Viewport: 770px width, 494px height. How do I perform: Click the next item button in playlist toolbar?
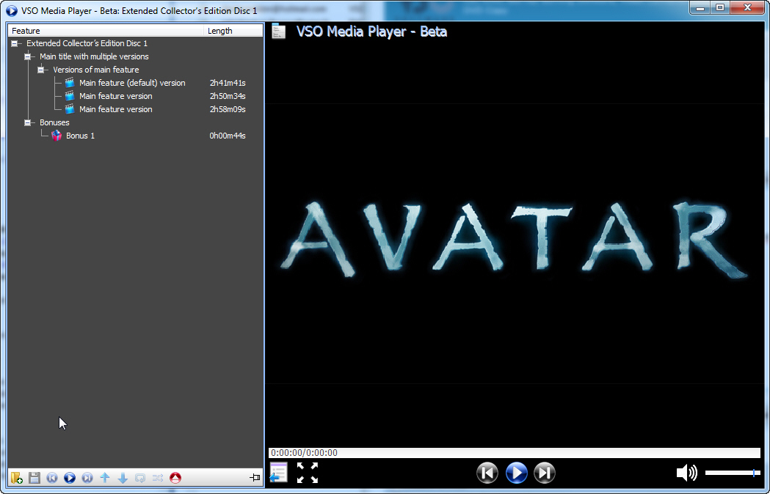[x=87, y=477]
